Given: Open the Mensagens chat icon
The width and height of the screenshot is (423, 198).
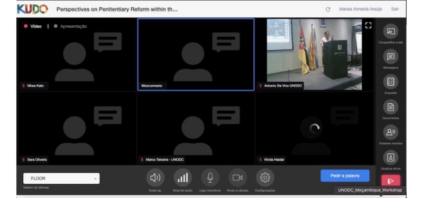Looking at the screenshot, I should click(390, 56).
